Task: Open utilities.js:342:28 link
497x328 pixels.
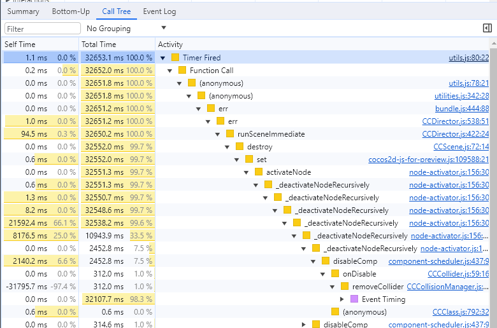Action: coord(461,95)
